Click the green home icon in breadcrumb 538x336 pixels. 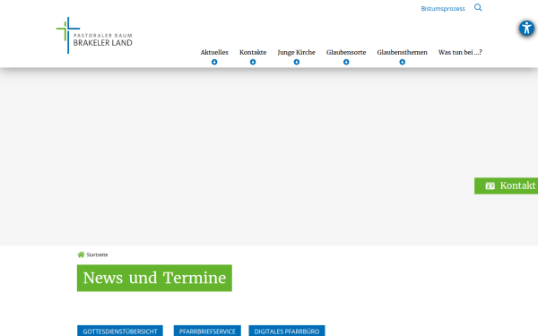click(x=81, y=254)
